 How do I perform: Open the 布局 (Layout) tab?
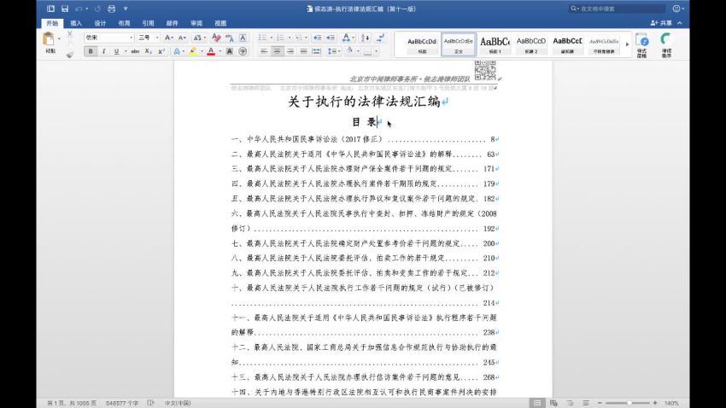pos(124,23)
